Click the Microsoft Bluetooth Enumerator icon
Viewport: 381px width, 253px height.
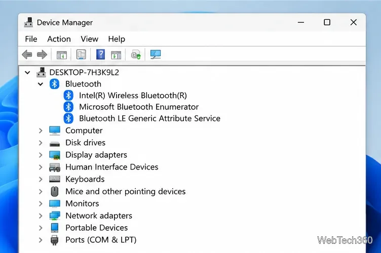[x=68, y=107]
